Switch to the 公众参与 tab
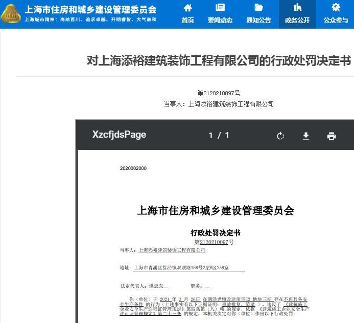 (x=336, y=14)
